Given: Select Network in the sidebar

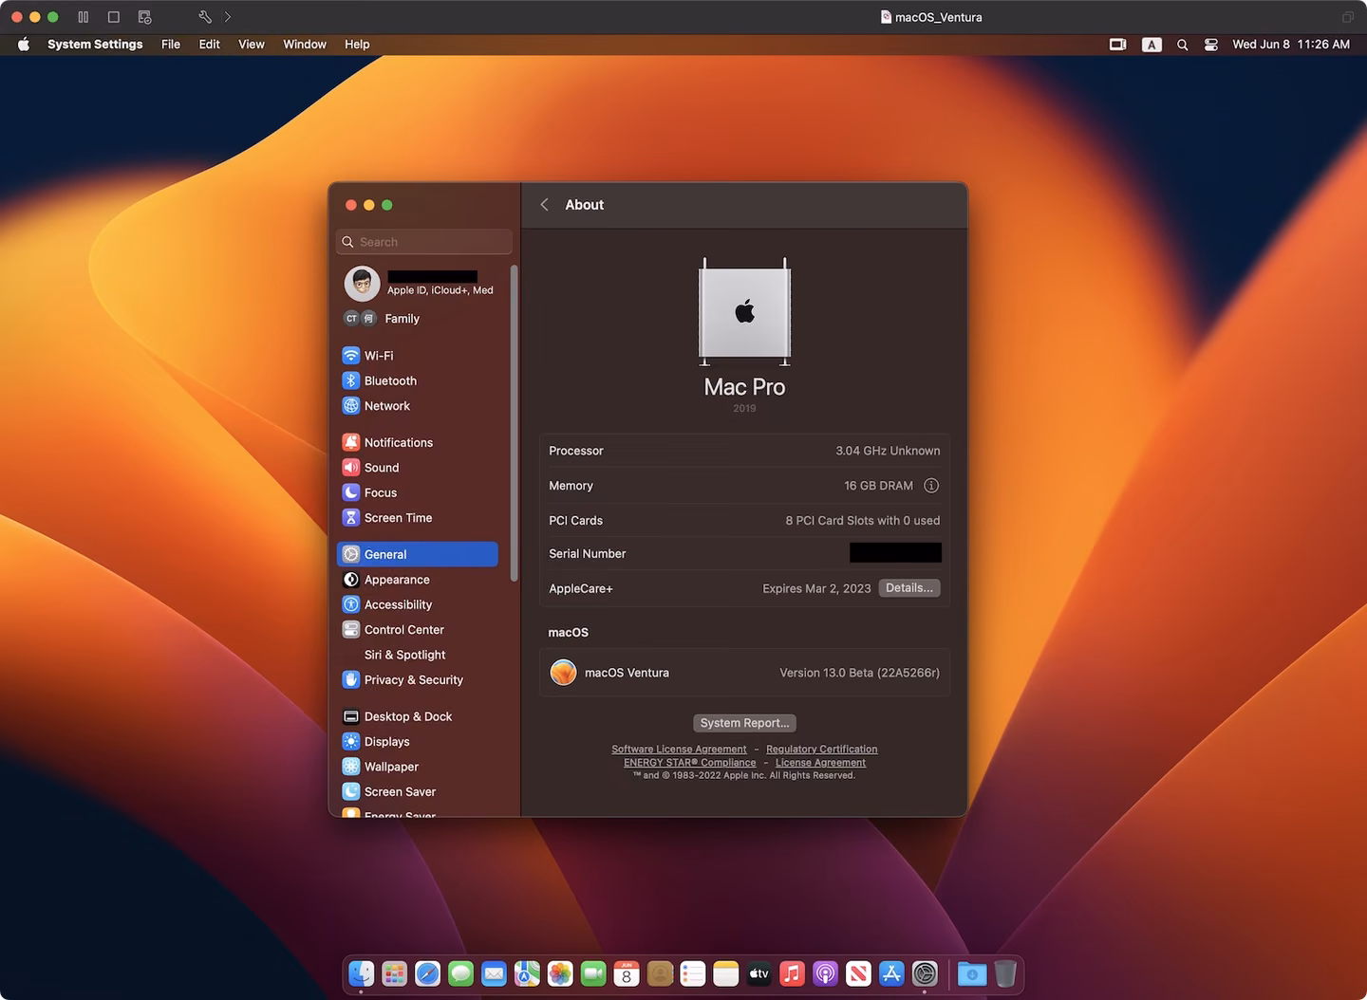Looking at the screenshot, I should (418, 406).
